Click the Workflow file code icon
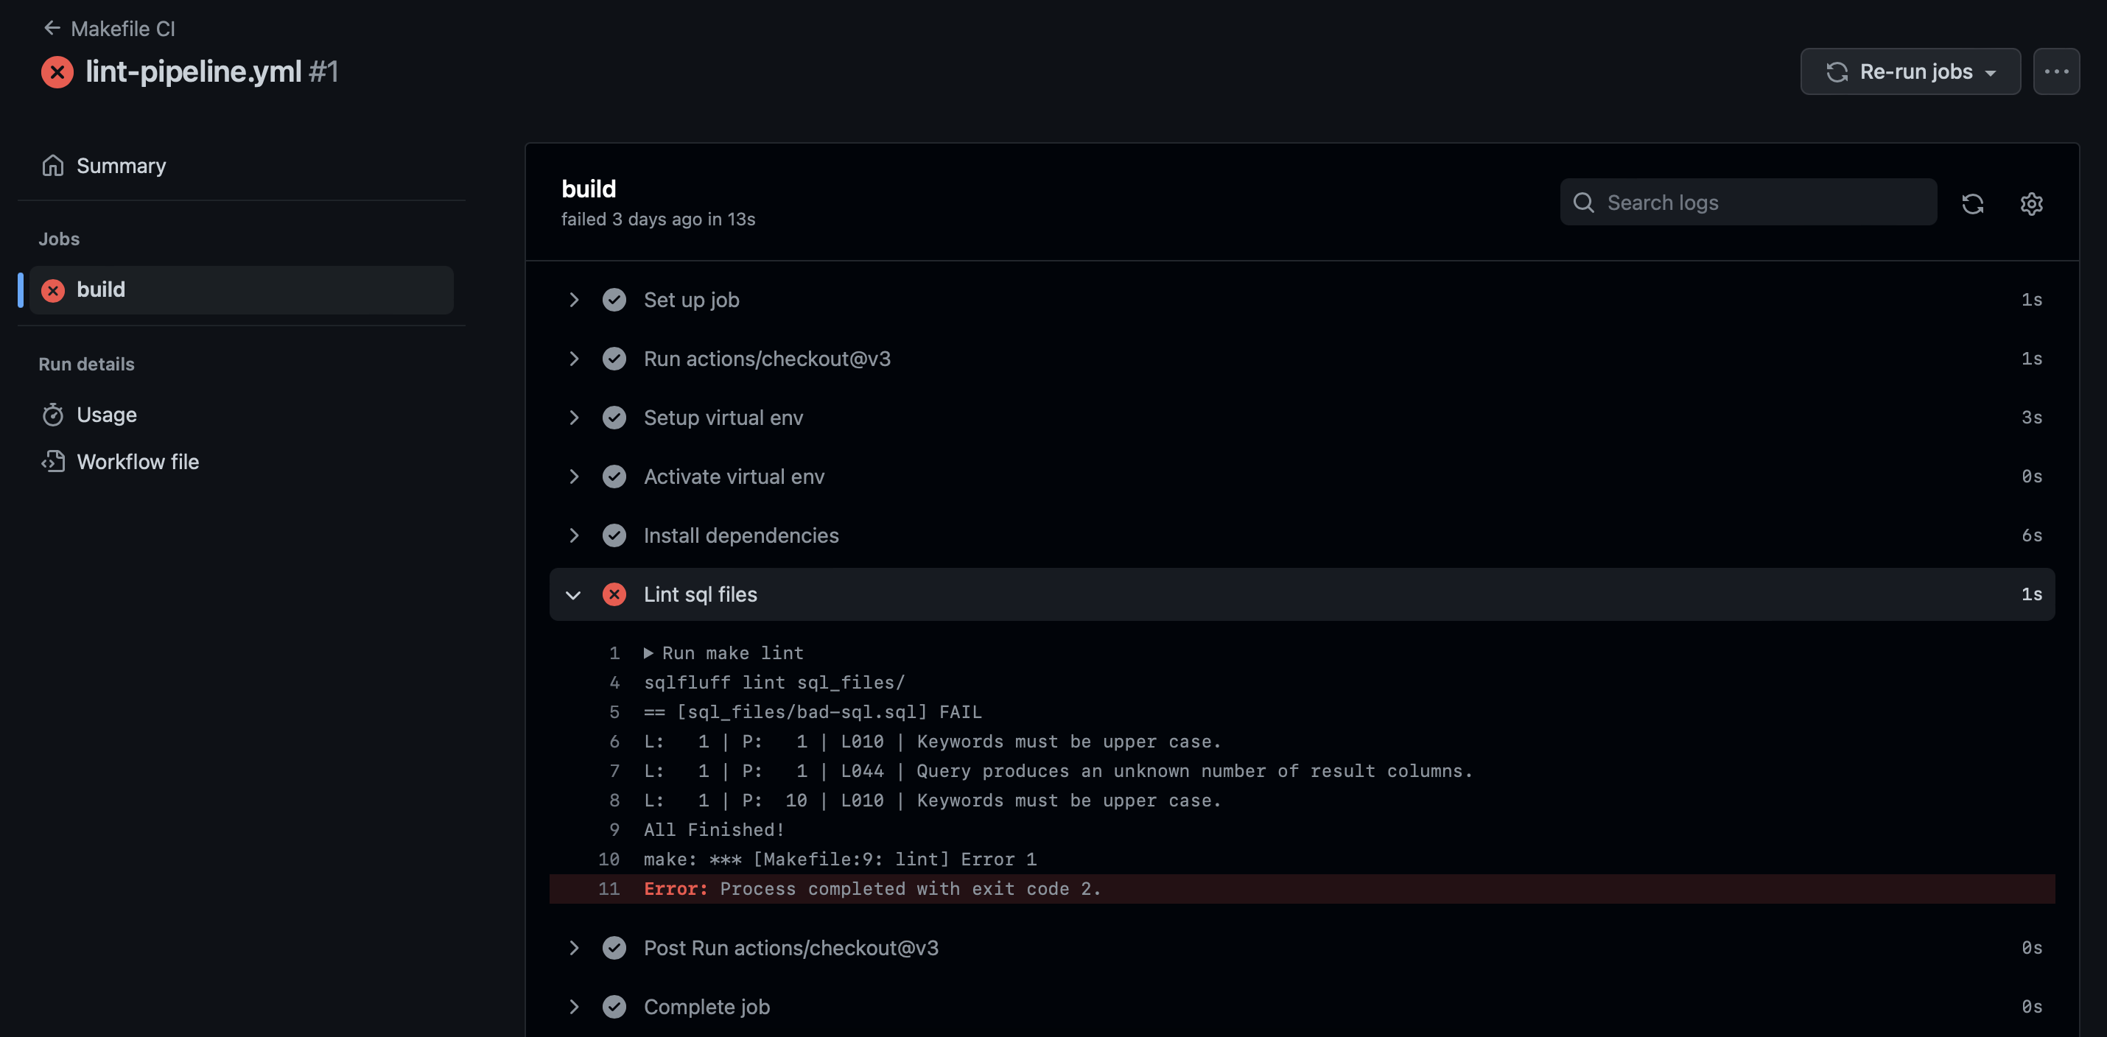Image resolution: width=2107 pixels, height=1037 pixels. (x=53, y=462)
